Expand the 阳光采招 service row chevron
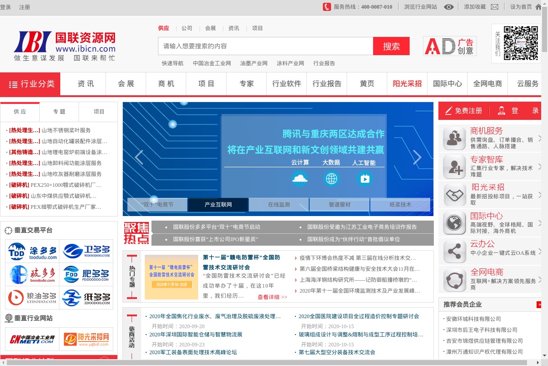 (540, 194)
